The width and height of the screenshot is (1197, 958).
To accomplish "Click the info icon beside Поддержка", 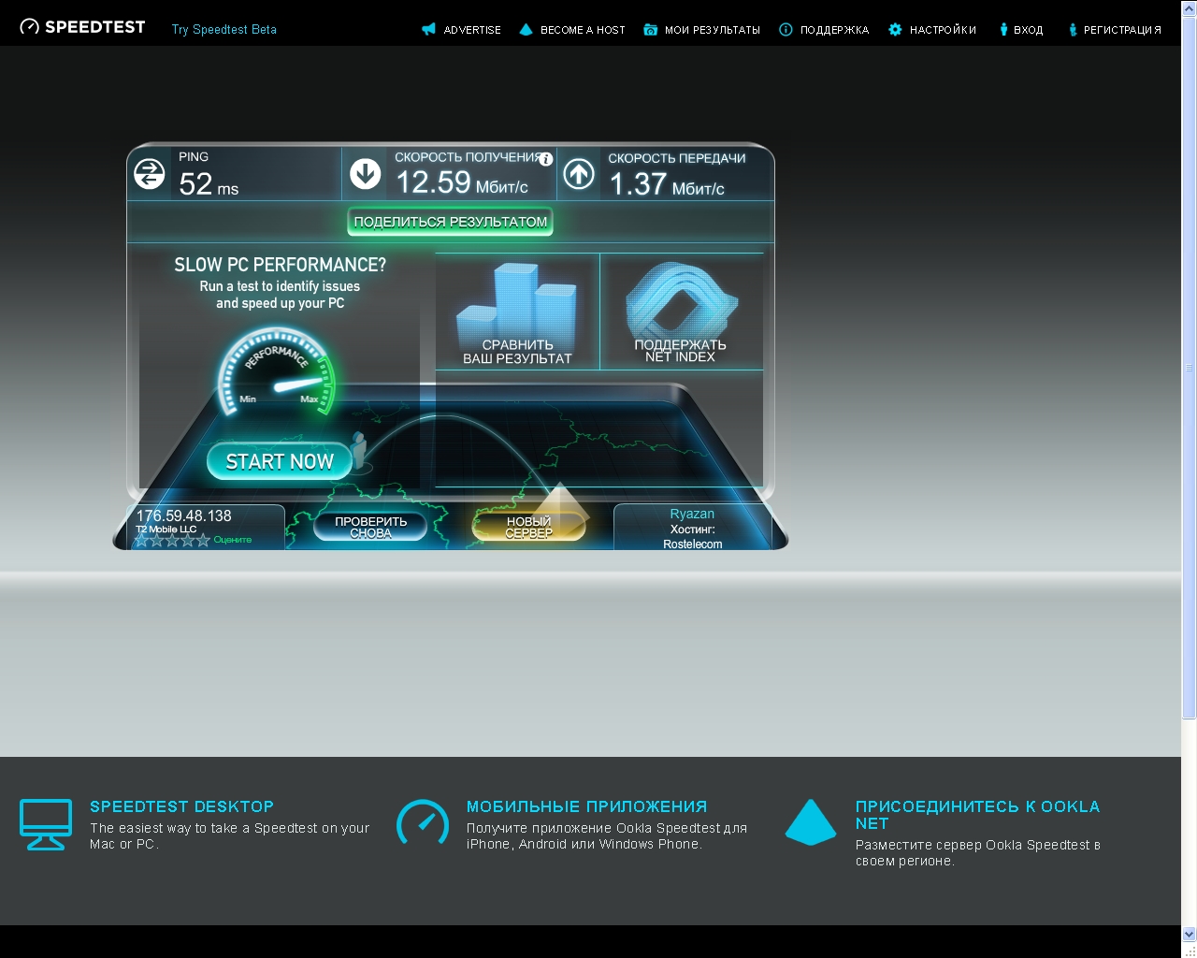I will click(786, 29).
